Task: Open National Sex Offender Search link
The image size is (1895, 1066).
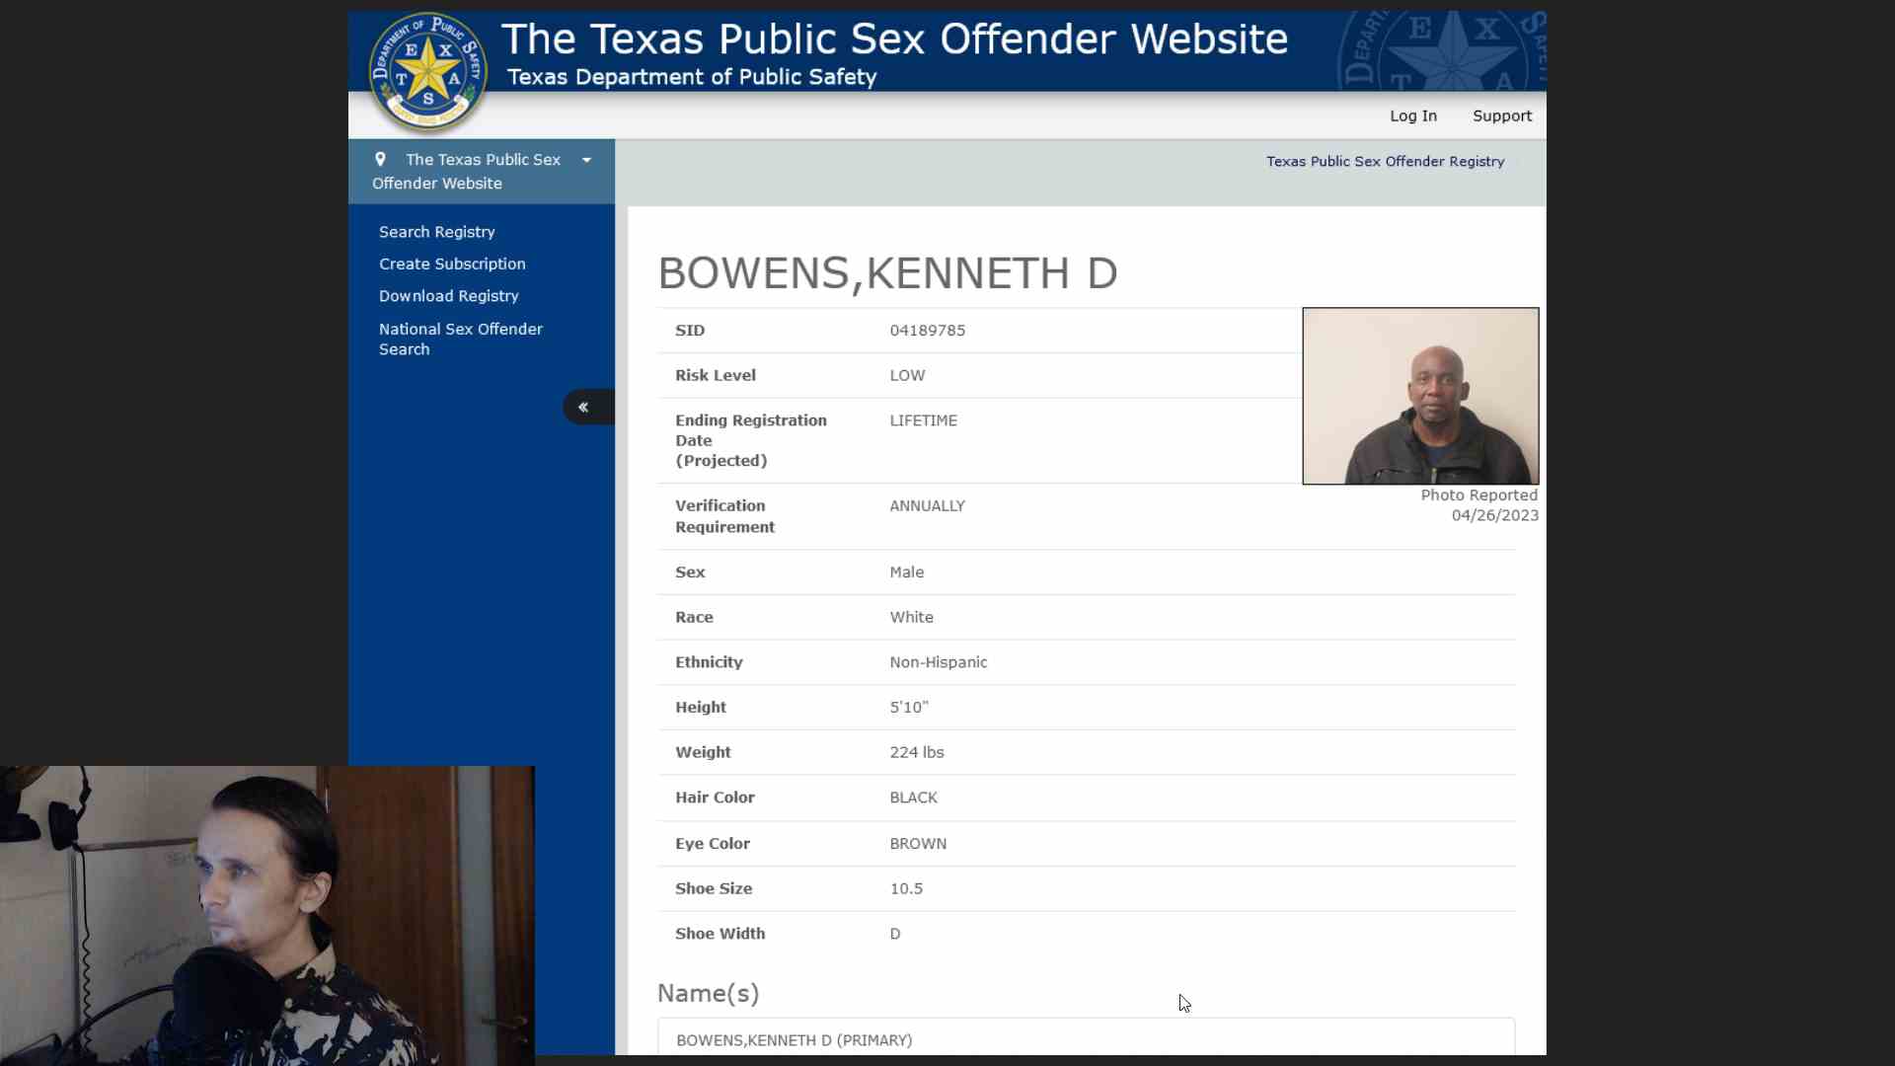Action: point(460,339)
